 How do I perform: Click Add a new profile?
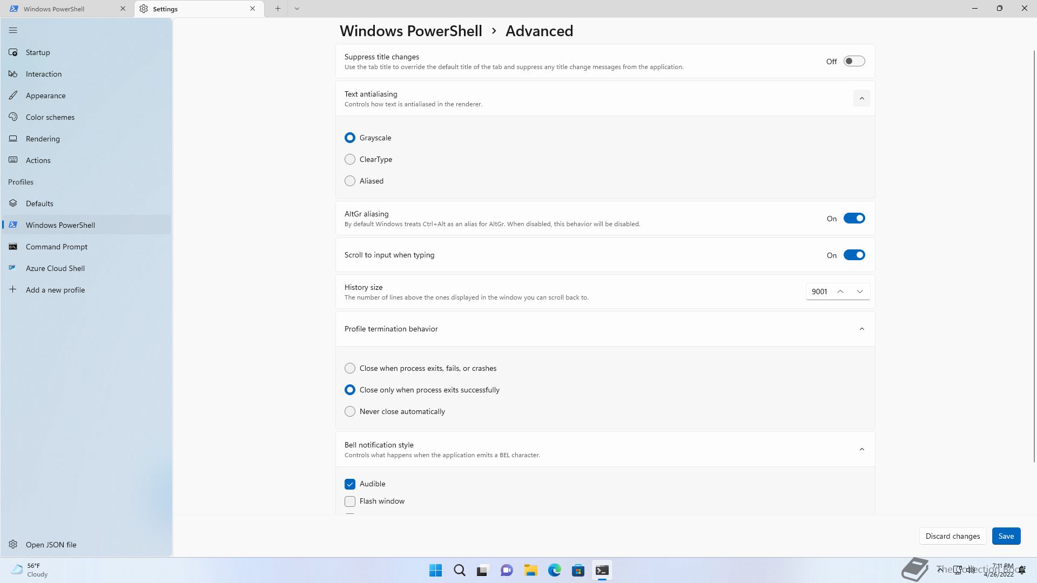tap(86, 290)
